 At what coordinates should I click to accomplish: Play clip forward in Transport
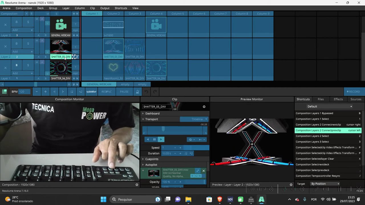click(x=161, y=140)
